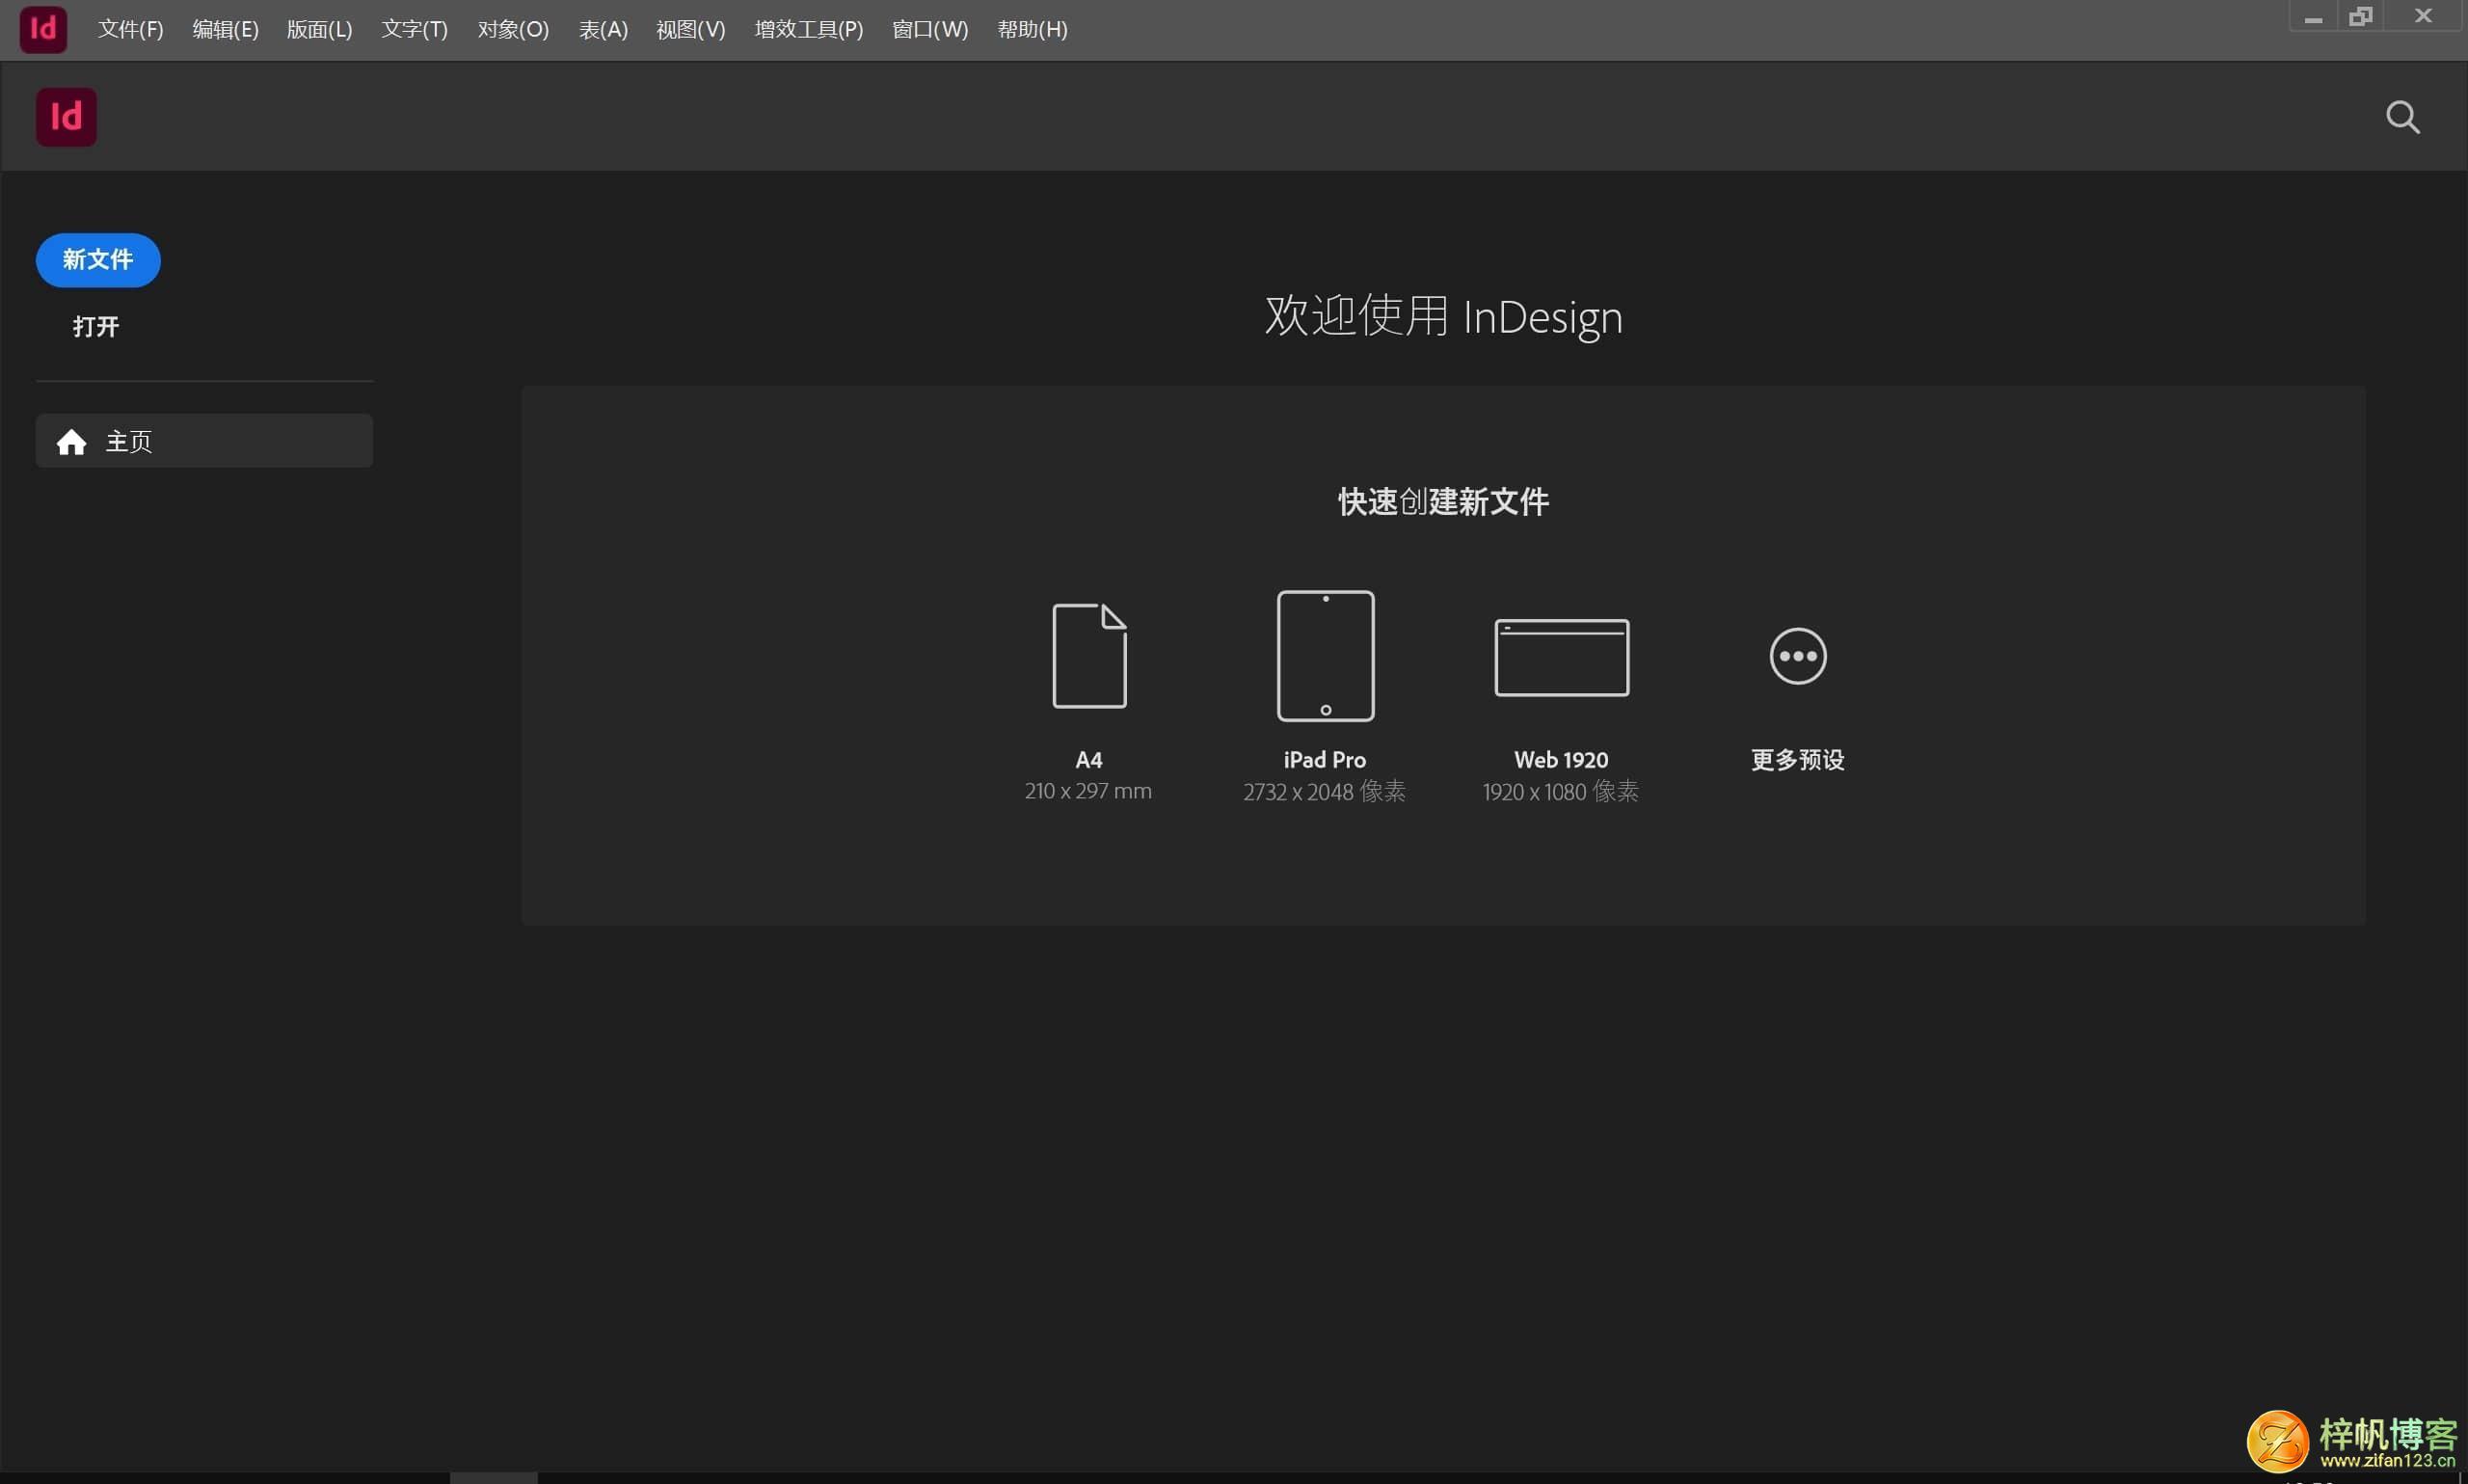Click the house icon beside 主页
Image resolution: width=2468 pixels, height=1484 pixels.
point(71,441)
